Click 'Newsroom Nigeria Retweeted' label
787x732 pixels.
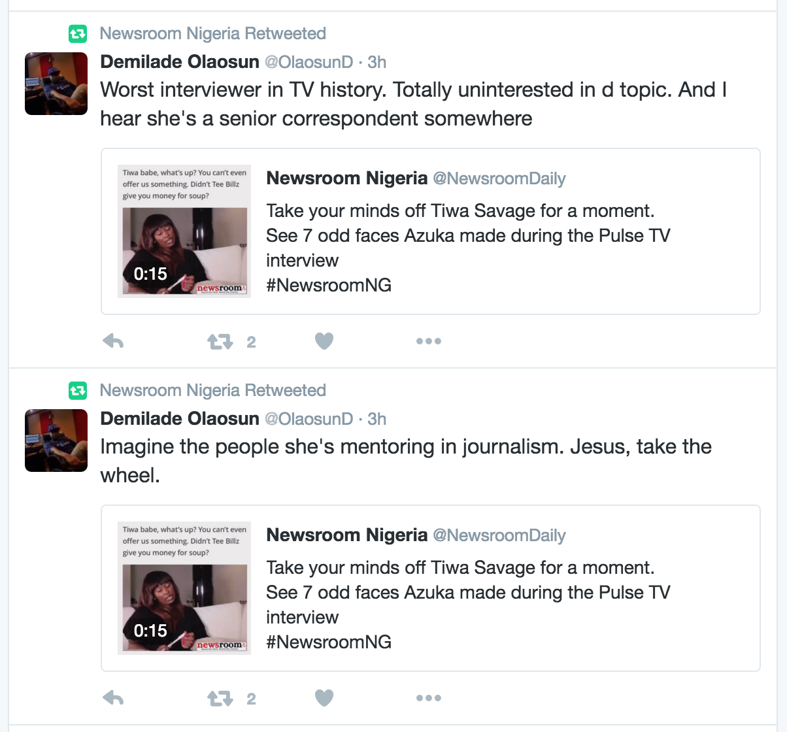point(212,33)
